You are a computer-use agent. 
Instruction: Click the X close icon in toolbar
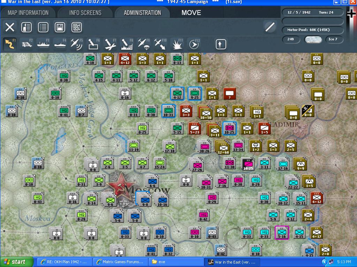tap(10, 27)
